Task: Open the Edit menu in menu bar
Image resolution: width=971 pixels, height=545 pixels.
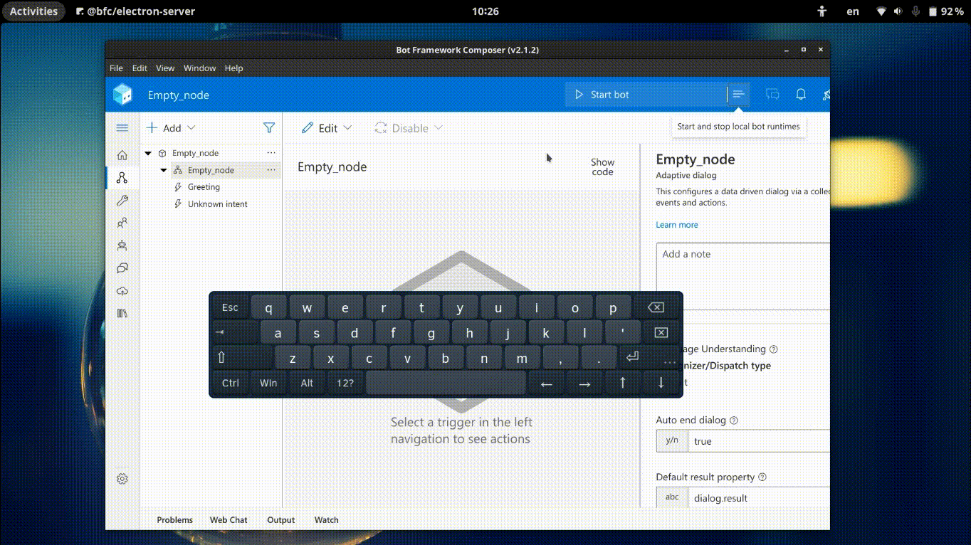Action: point(140,68)
